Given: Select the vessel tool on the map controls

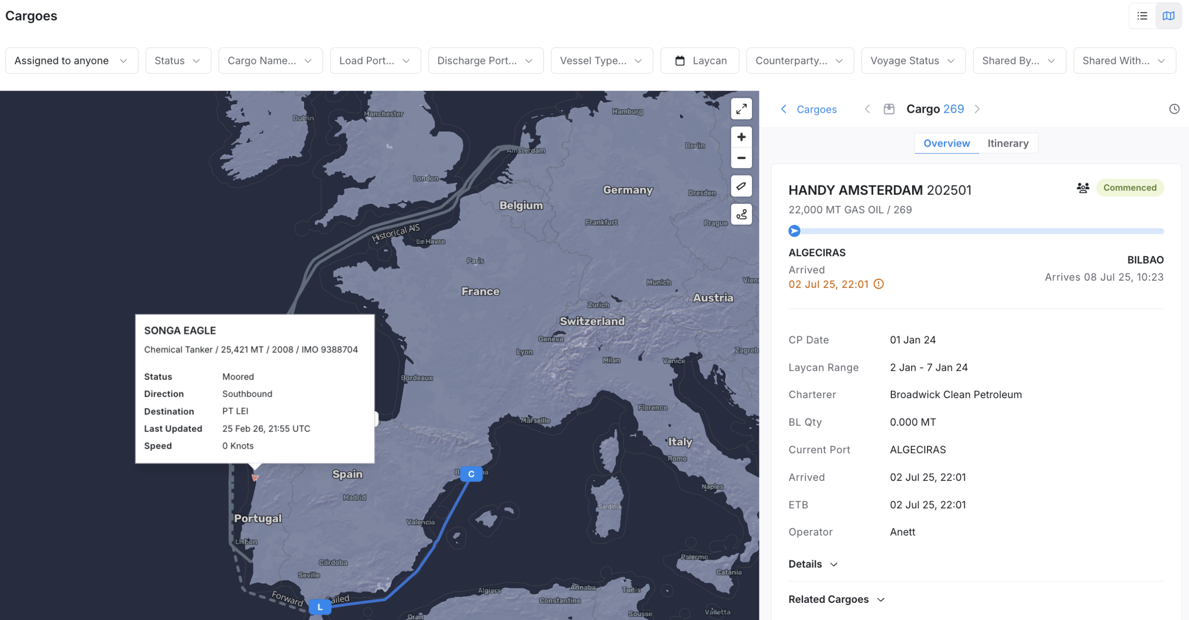Looking at the screenshot, I should point(741,186).
